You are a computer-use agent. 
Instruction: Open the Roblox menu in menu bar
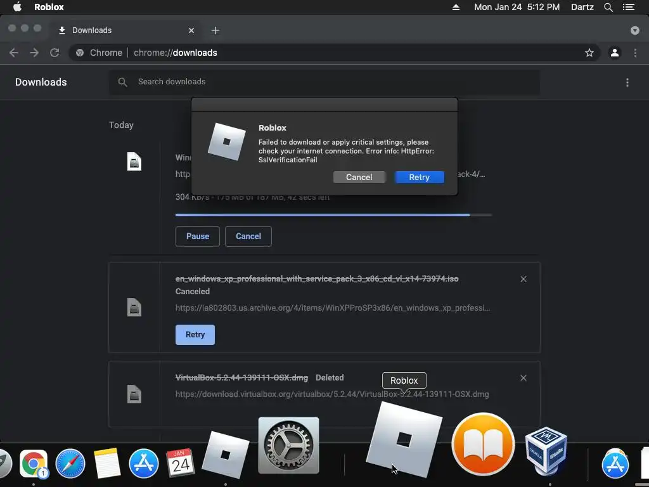(49, 7)
